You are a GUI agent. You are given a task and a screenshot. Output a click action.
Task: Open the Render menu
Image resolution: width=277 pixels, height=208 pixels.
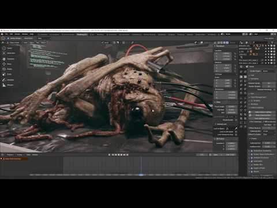17,34
